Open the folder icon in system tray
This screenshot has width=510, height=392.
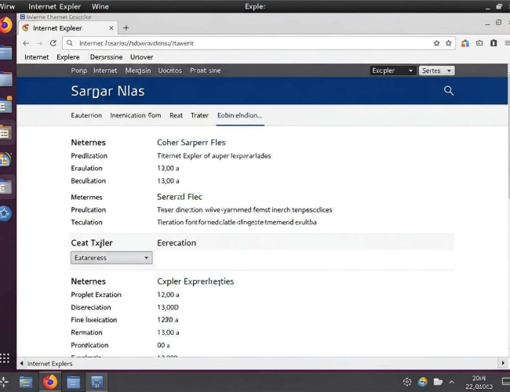pos(438,382)
